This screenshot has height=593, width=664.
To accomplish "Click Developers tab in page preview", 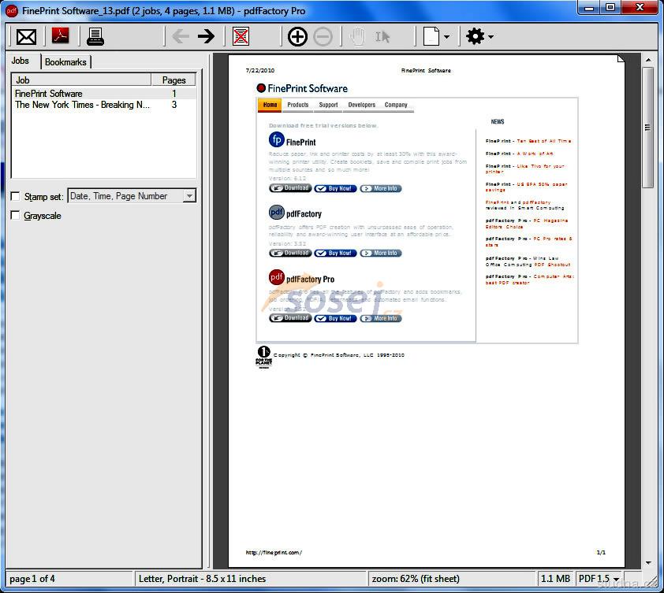I will 362,105.
